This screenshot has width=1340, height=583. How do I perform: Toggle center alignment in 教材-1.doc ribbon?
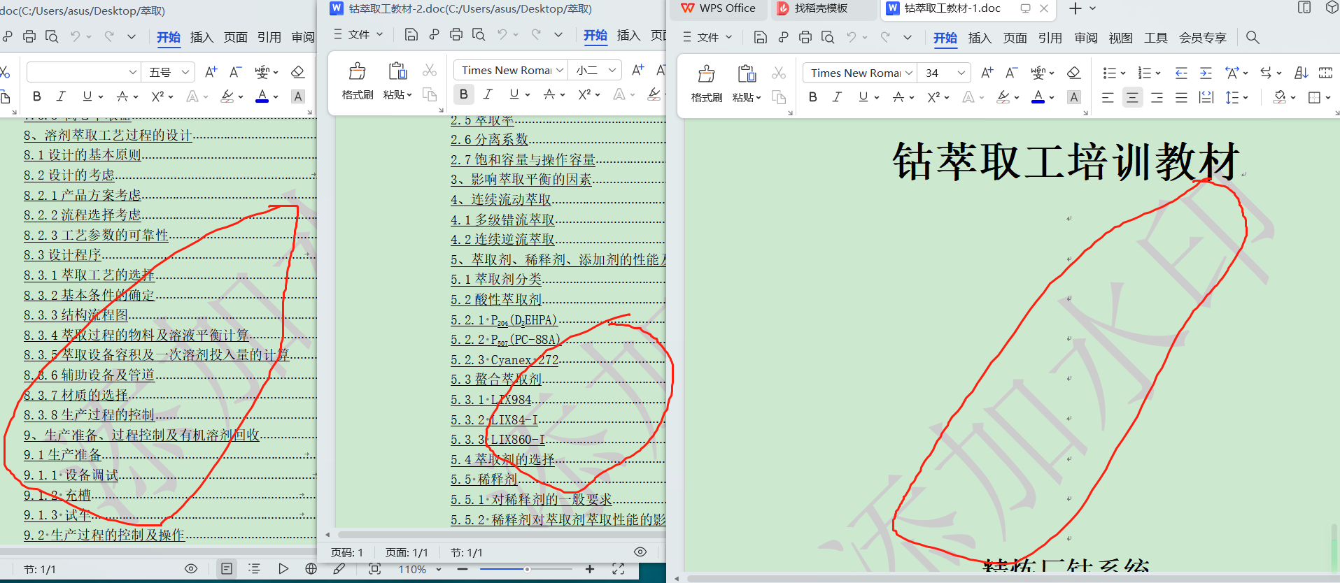[x=1132, y=98]
